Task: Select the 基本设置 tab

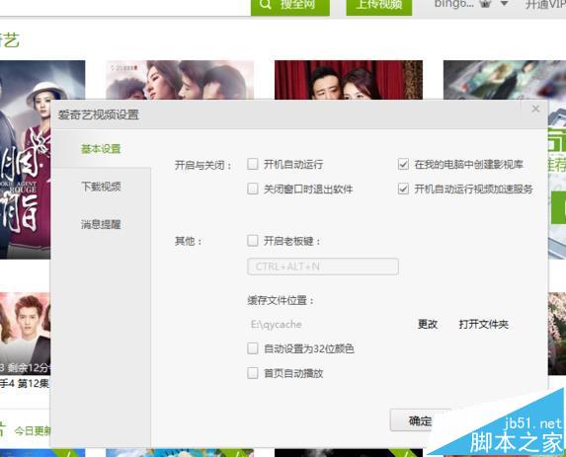Action: 101,149
